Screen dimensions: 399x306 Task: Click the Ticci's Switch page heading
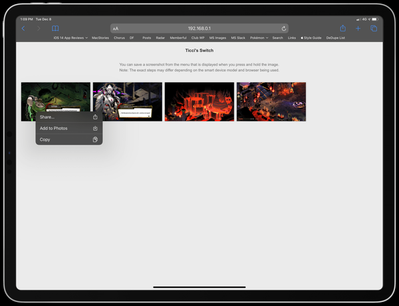point(199,50)
